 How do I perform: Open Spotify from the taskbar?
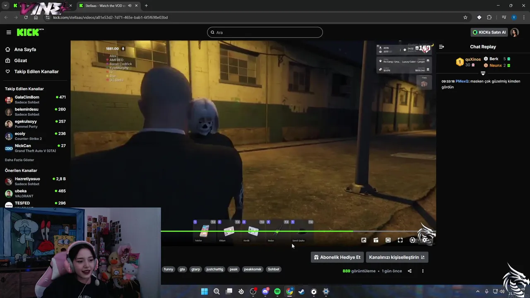point(277,291)
